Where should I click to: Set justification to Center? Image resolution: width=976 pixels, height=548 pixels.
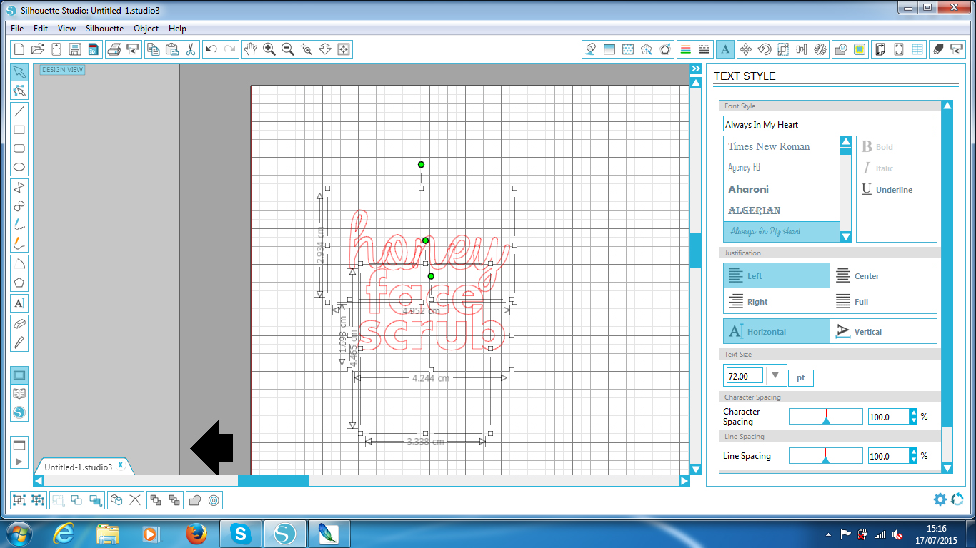coord(883,275)
